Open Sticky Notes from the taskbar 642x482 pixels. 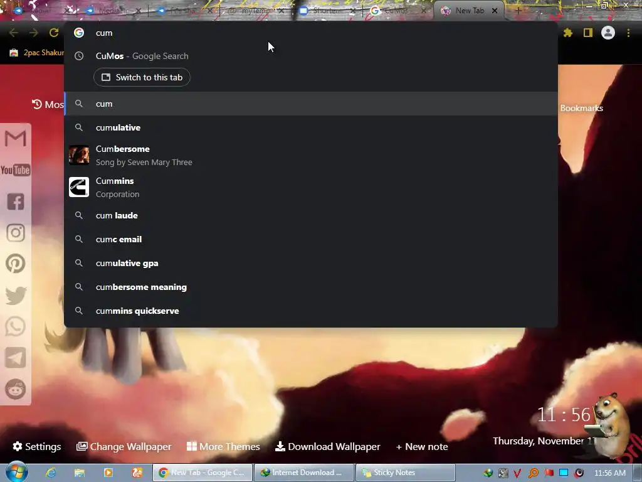406,473
